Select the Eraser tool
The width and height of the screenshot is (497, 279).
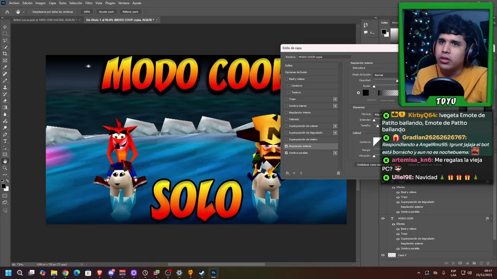click(5, 101)
